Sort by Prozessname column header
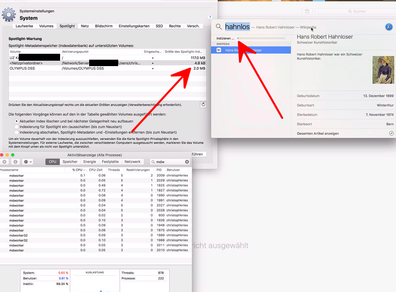The height and width of the screenshot is (292, 396). pyautogui.click(x=33, y=170)
